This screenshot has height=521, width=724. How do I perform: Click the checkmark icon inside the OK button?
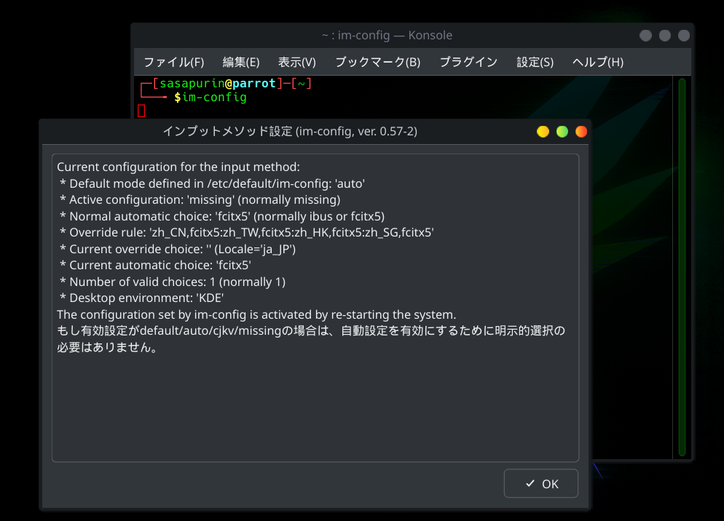tap(529, 483)
